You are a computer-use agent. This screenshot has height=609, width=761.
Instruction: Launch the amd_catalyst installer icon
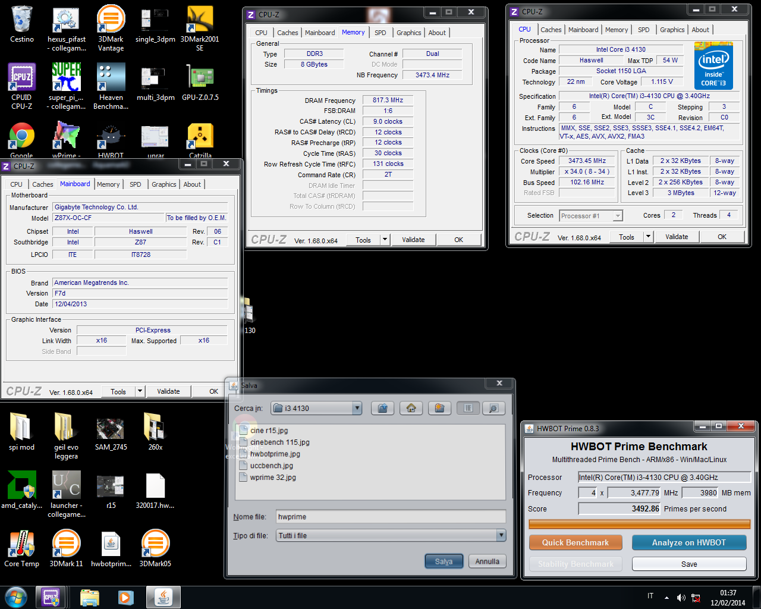click(22, 490)
